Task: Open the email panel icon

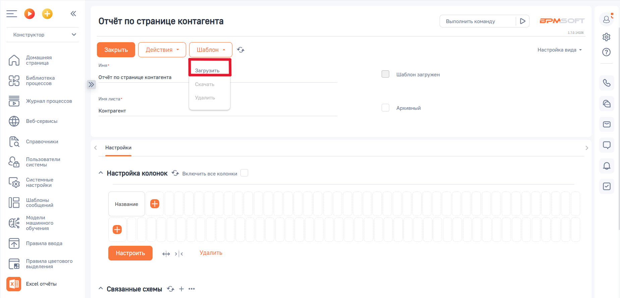Action: (x=607, y=124)
